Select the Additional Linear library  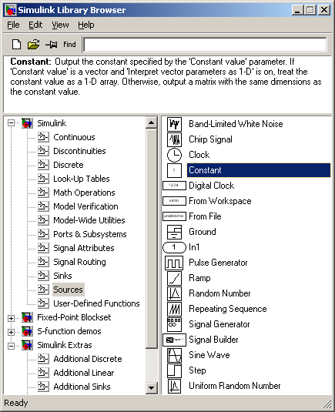(x=83, y=373)
